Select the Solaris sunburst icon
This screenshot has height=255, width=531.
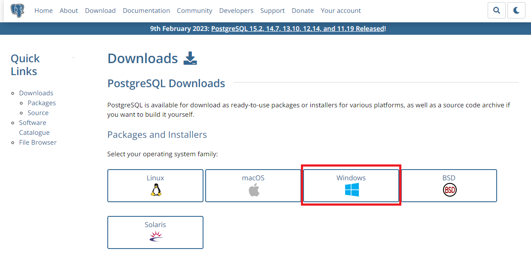156,236
